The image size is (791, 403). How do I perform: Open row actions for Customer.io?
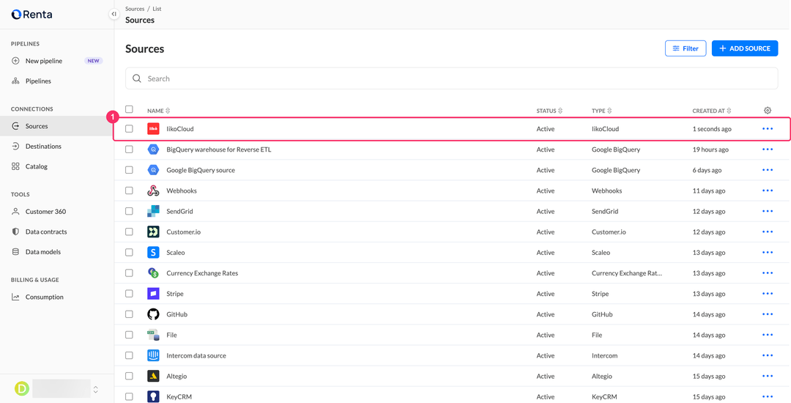pyautogui.click(x=768, y=232)
